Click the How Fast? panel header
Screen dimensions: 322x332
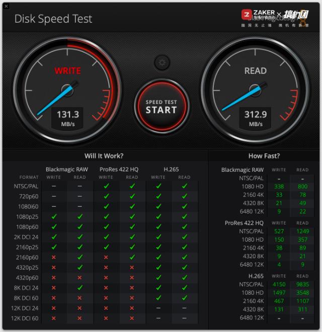click(x=264, y=156)
